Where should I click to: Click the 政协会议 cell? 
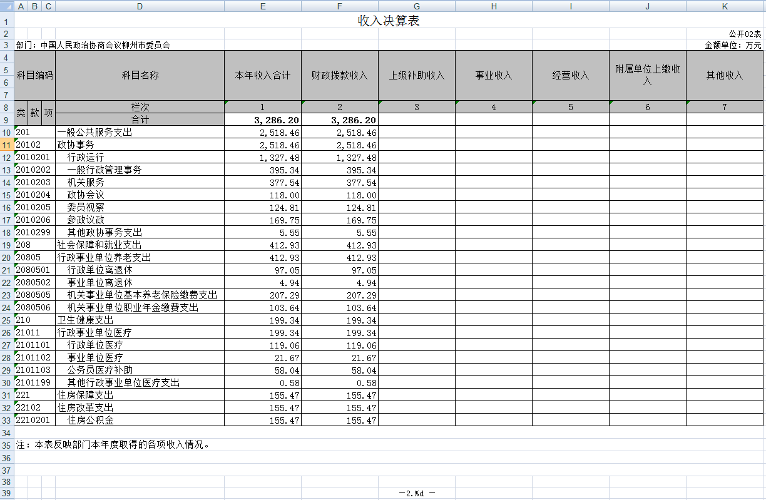140,195
